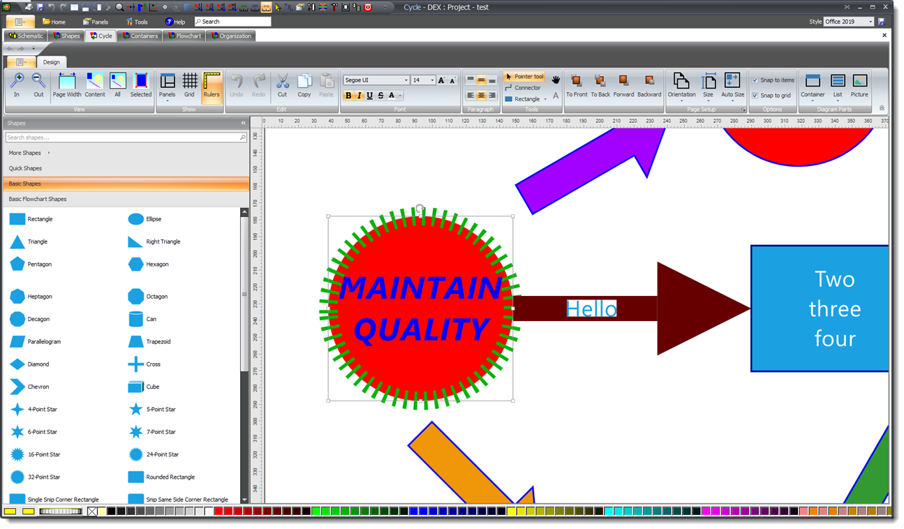Move shape Backward one level
The height and width of the screenshot is (529, 904).
point(649,84)
